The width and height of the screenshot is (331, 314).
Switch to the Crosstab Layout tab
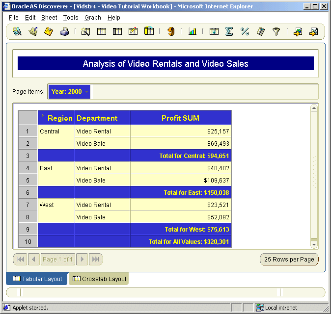coord(99,279)
